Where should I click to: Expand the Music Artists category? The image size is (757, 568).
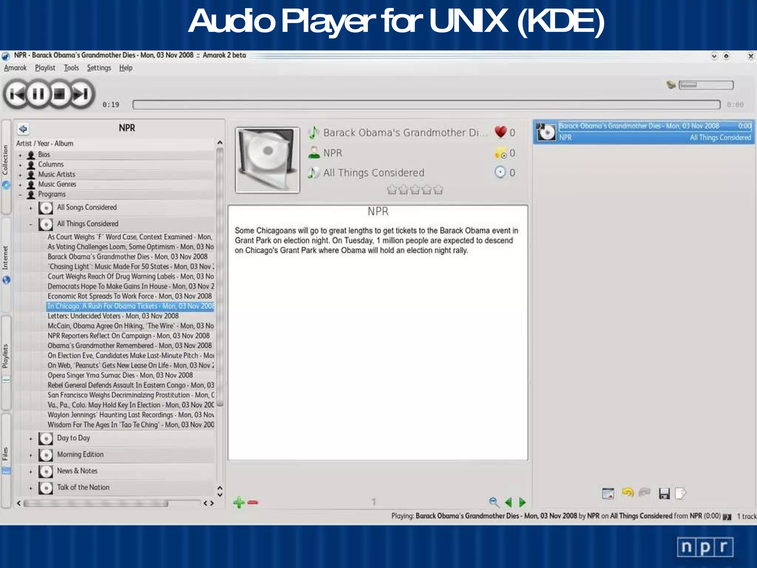point(20,175)
